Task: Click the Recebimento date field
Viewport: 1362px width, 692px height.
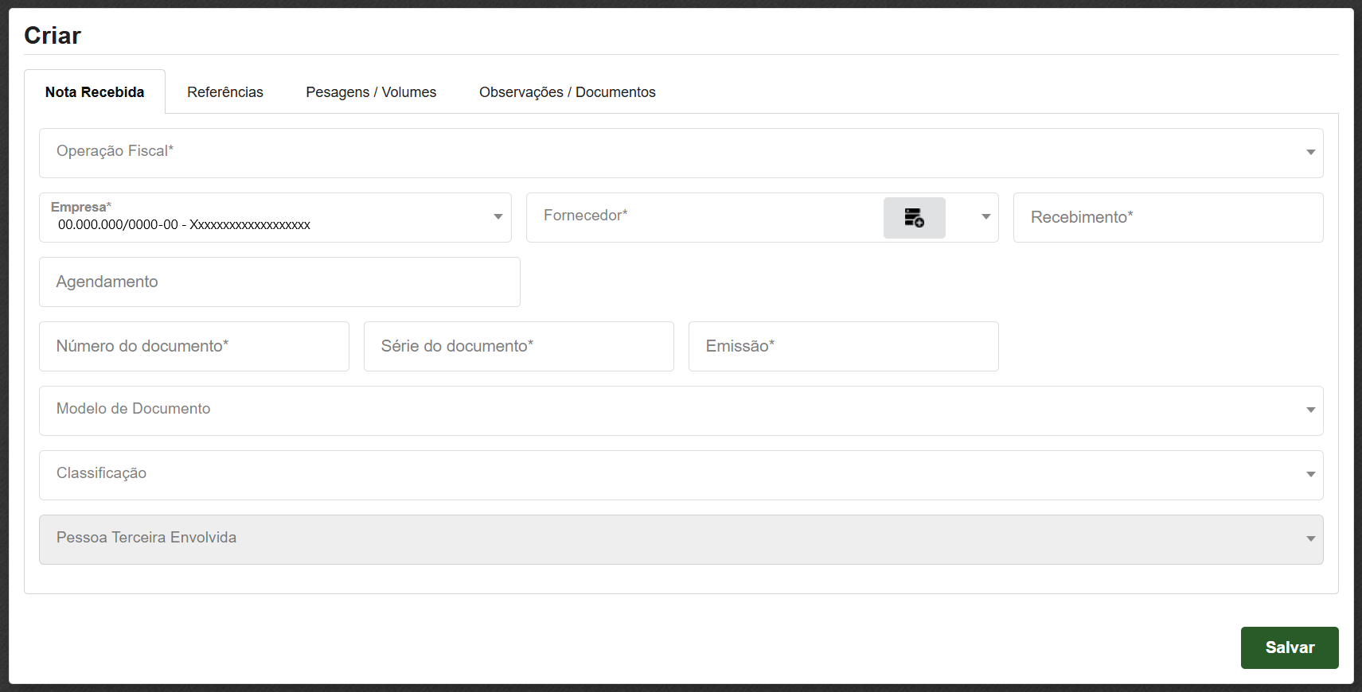Action: click(x=1168, y=217)
